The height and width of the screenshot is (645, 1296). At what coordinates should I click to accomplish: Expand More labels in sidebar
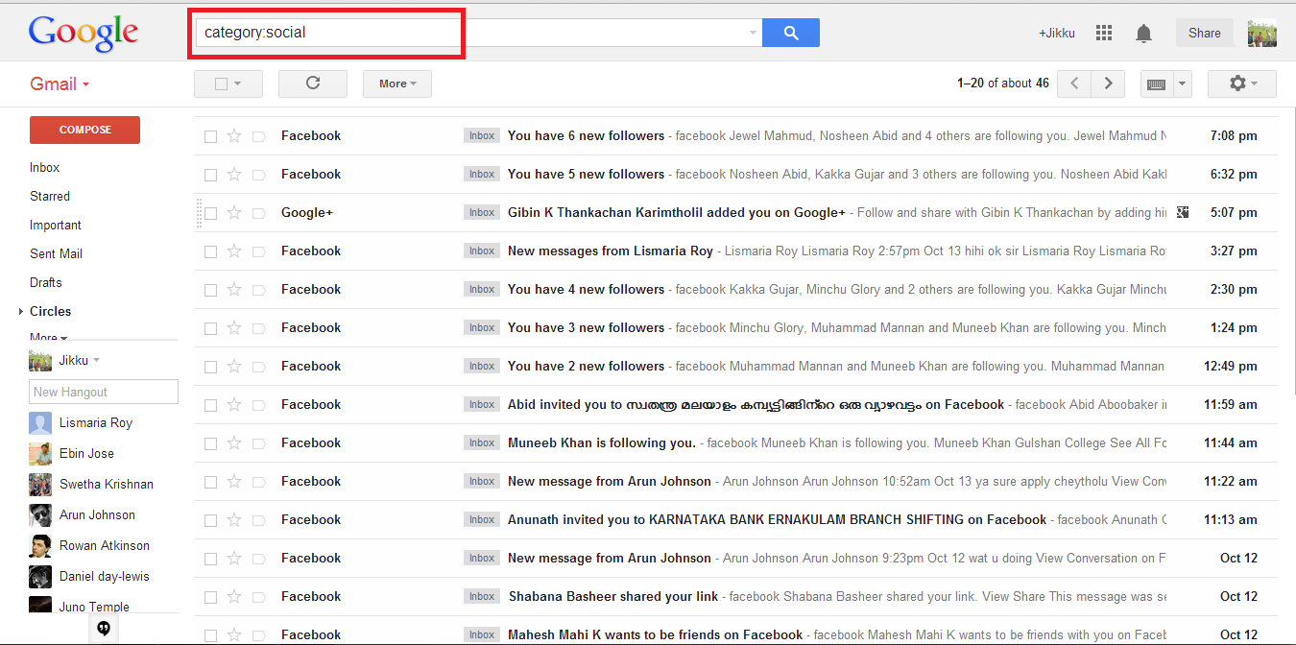click(x=48, y=337)
